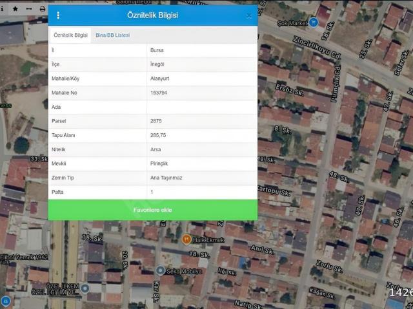Click Zincirlikuyu Cd. street label on map
This screenshot has height=309, width=413.
tap(317, 48)
